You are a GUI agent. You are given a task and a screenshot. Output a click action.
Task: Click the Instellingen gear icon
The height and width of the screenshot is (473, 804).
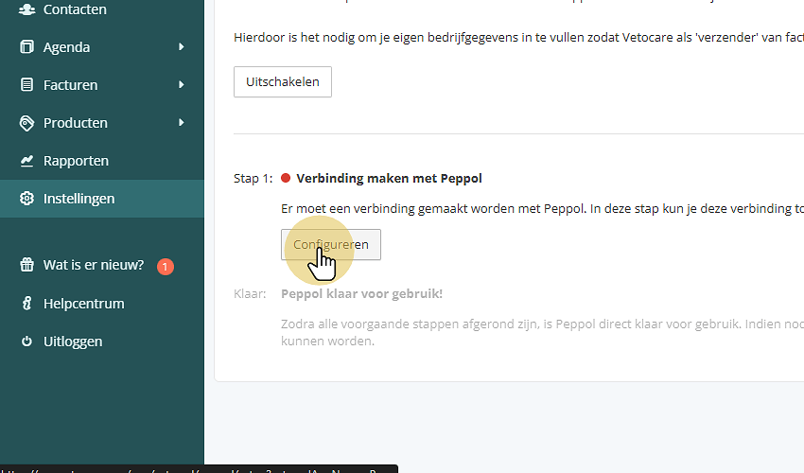pos(26,199)
